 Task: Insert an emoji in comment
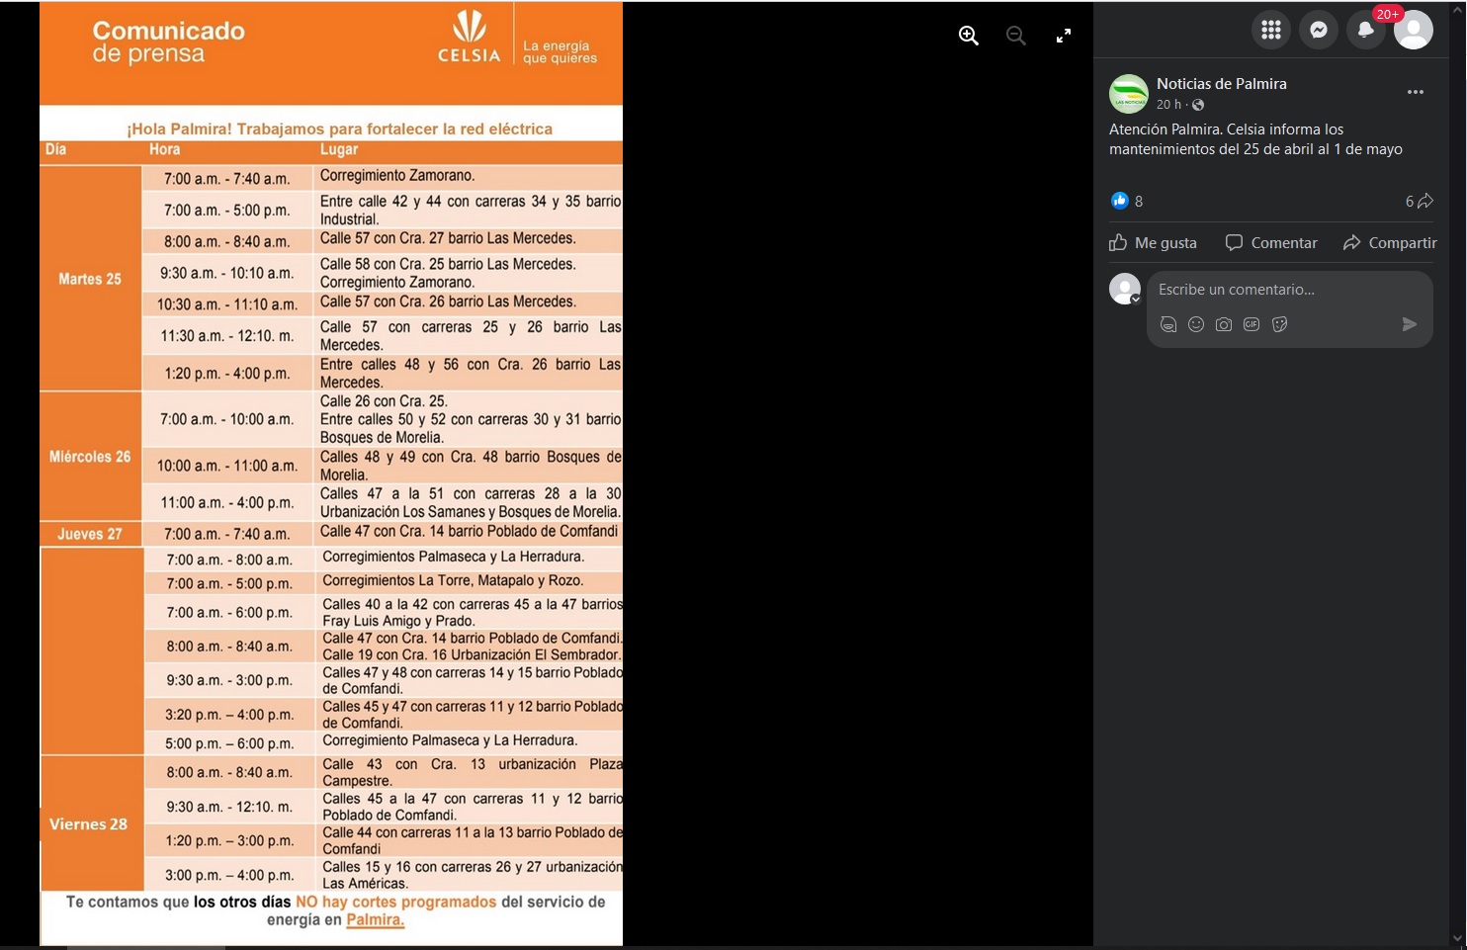pyautogui.click(x=1196, y=324)
